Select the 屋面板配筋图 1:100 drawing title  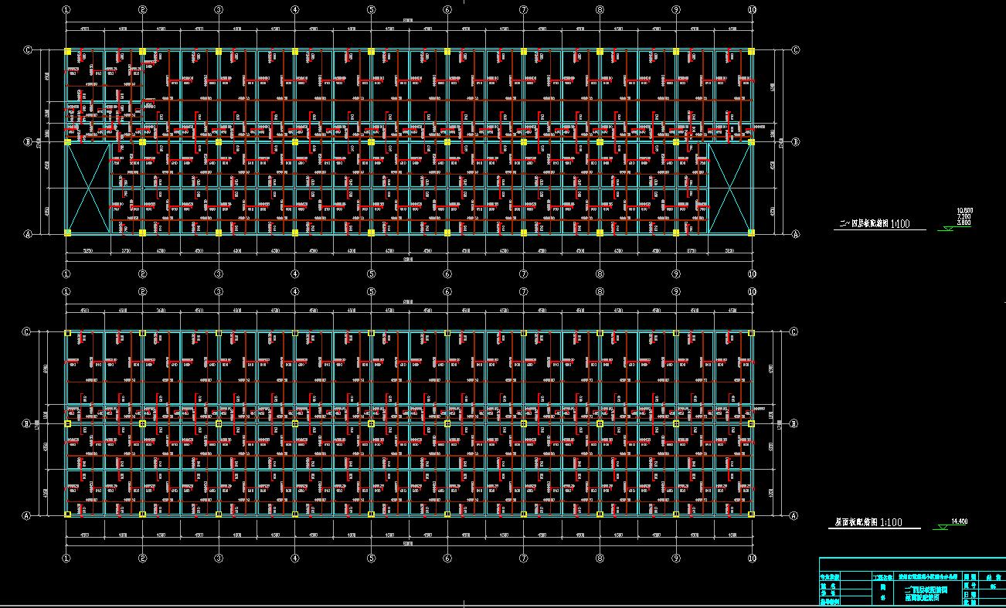point(870,523)
